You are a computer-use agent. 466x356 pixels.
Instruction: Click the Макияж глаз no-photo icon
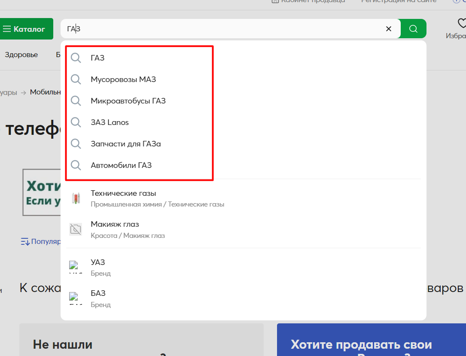click(x=76, y=229)
